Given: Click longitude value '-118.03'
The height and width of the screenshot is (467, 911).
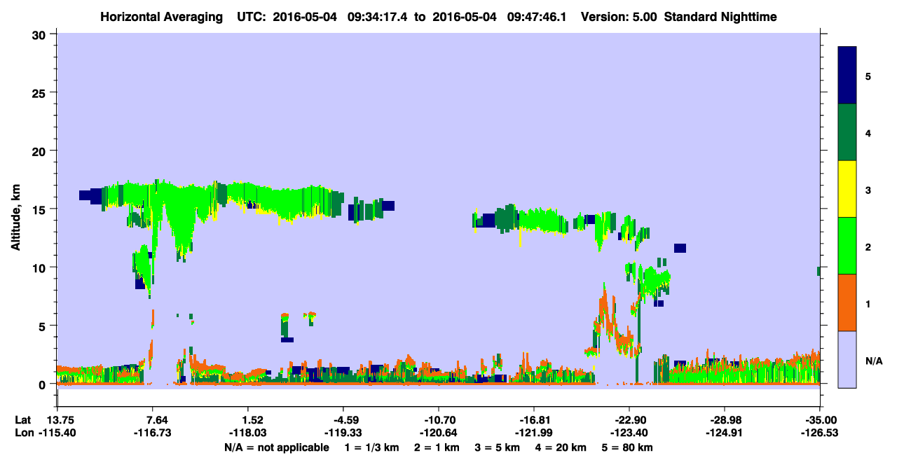Looking at the screenshot, I should pos(247,433).
